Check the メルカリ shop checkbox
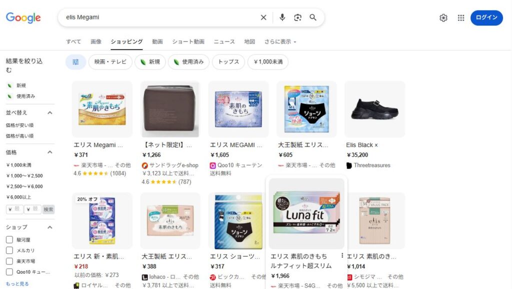 click(x=9, y=250)
